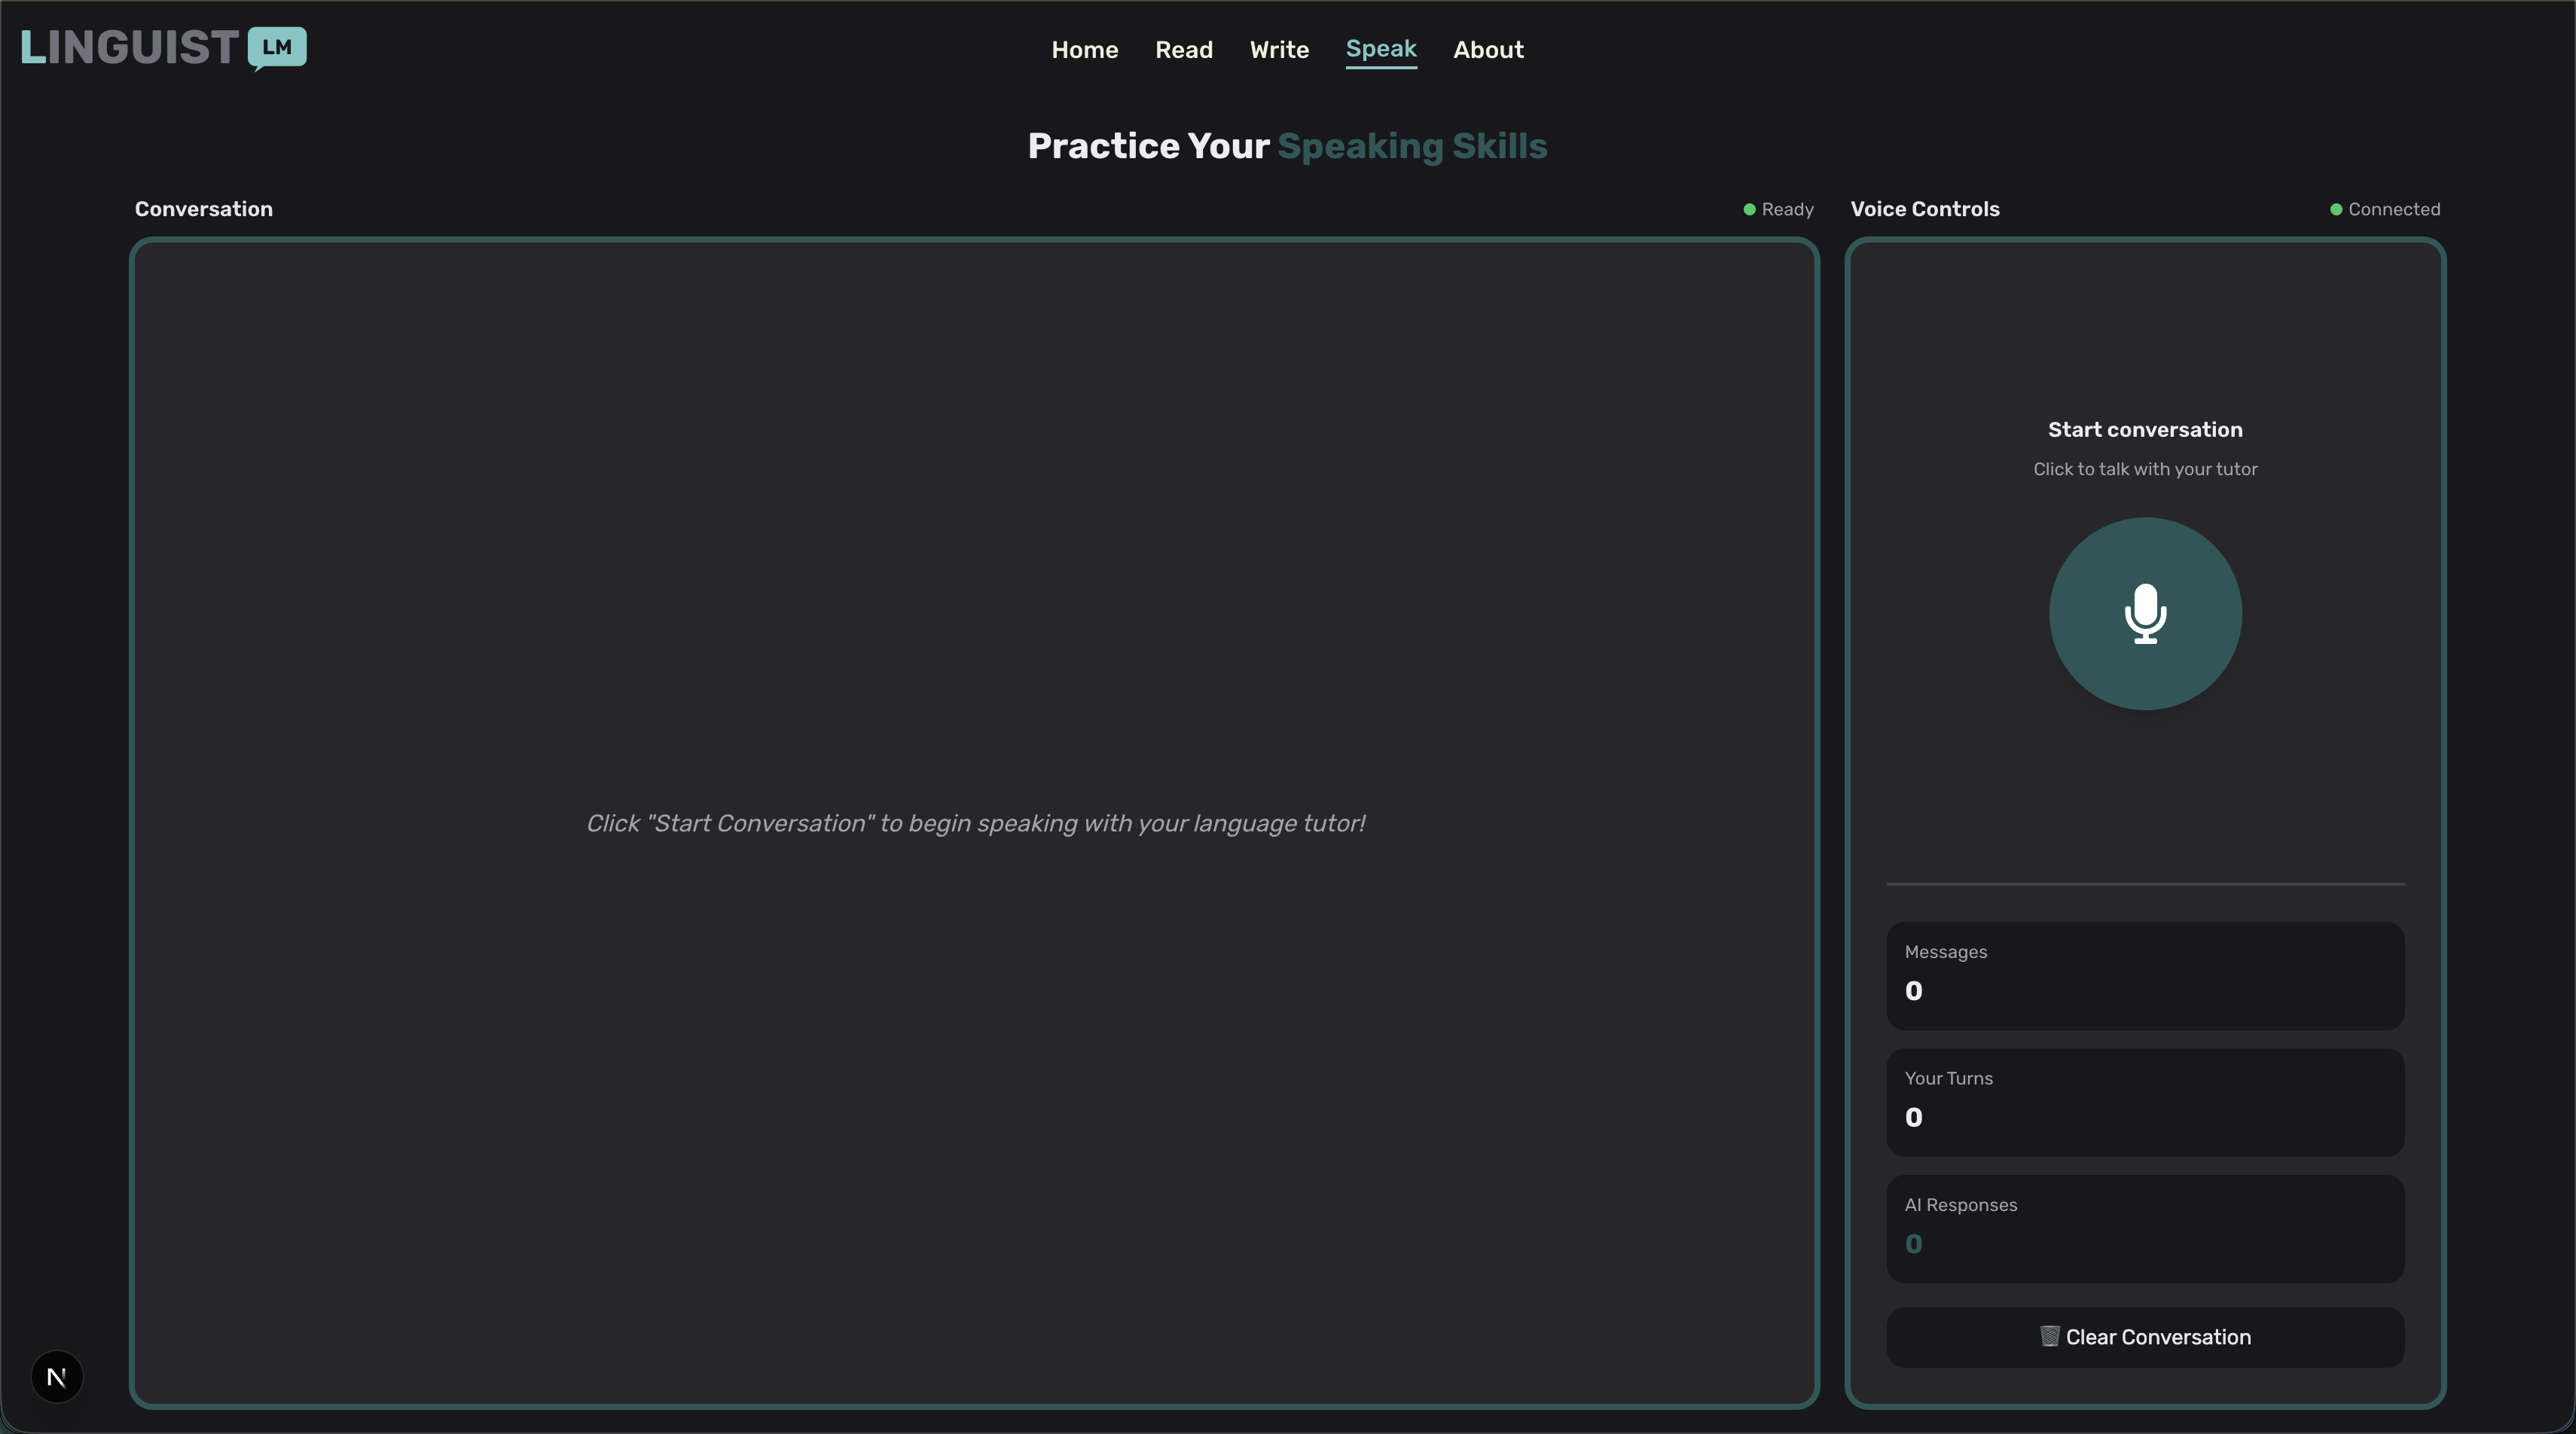The width and height of the screenshot is (2576, 1434).
Task: Click the trash icon on Clear Conversation
Action: 2049,1336
